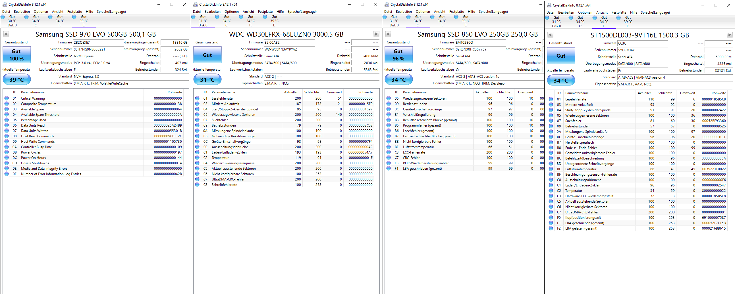Go to previous disk in Samsung 970 EVO window
Screen dimensions: 735x294
click(x=6, y=34)
